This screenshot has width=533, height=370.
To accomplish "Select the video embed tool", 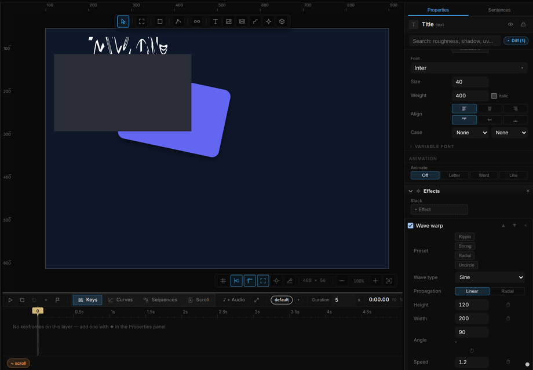I will coord(242,21).
